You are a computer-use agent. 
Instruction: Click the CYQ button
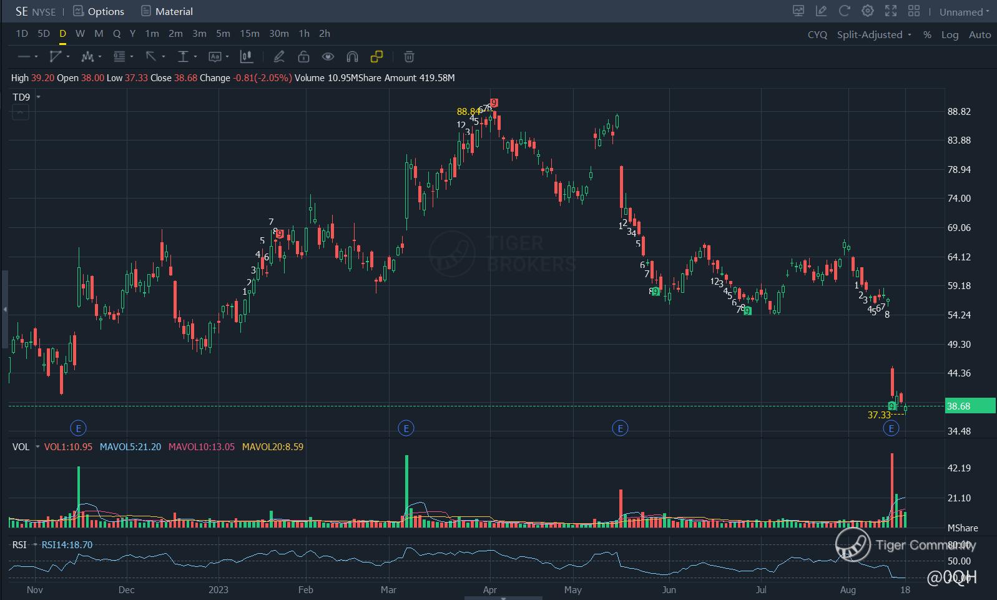click(x=817, y=35)
